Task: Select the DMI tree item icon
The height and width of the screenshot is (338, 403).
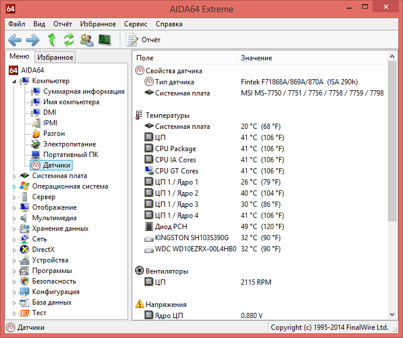Action: [36, 112]
